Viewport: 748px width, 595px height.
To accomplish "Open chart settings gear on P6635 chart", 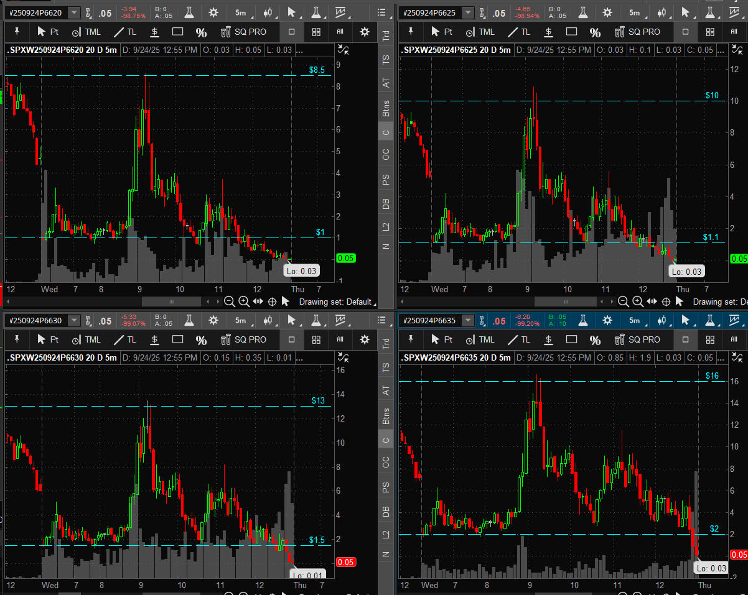I will 607,320.
